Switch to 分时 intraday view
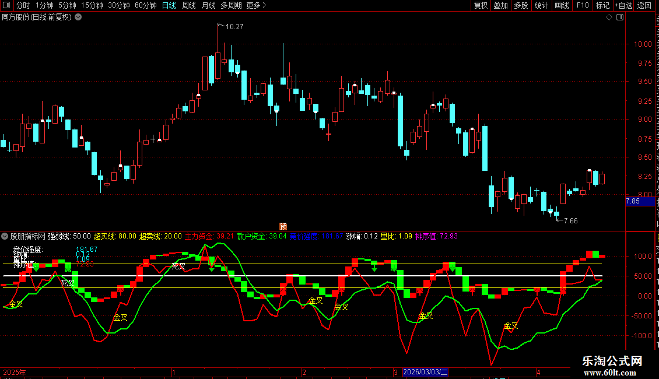The image size is (659, 379). pyautogui.click(x=23, y=5)
